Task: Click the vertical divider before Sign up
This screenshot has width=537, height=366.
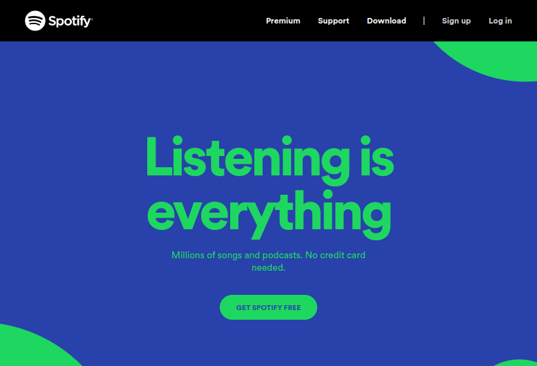Action: 424,21
